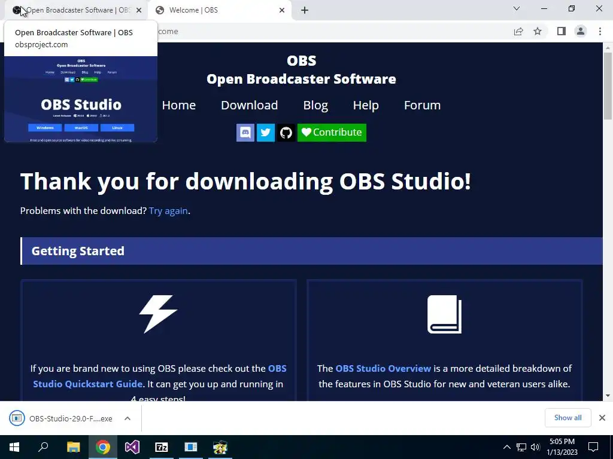Open Windows taskbar search
The width and height of the screenshot is (613, 459).
coord(43,447)
